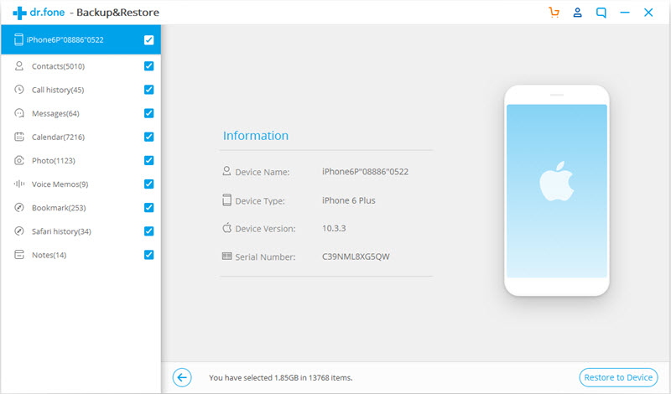This screenshot has height=394, width=671.
Task: Open the Notes(14) category
Action: pyautogui.click(x=49, y=255)
